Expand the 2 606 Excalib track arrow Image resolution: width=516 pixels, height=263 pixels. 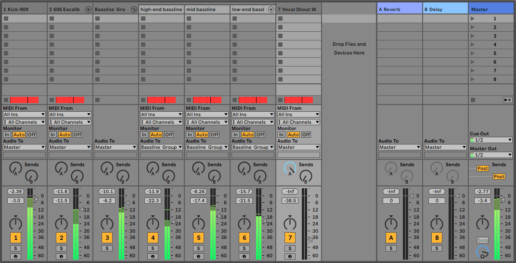(x=88, y=10)
